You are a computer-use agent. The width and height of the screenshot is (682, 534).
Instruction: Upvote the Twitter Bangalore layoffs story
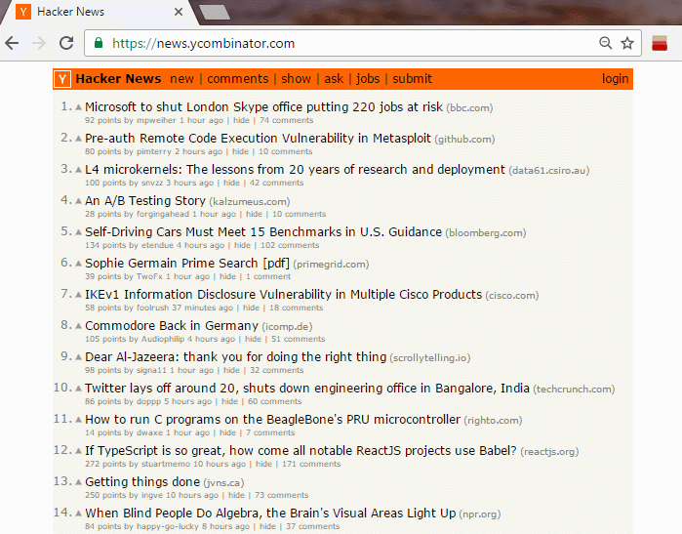pos(78,389)
